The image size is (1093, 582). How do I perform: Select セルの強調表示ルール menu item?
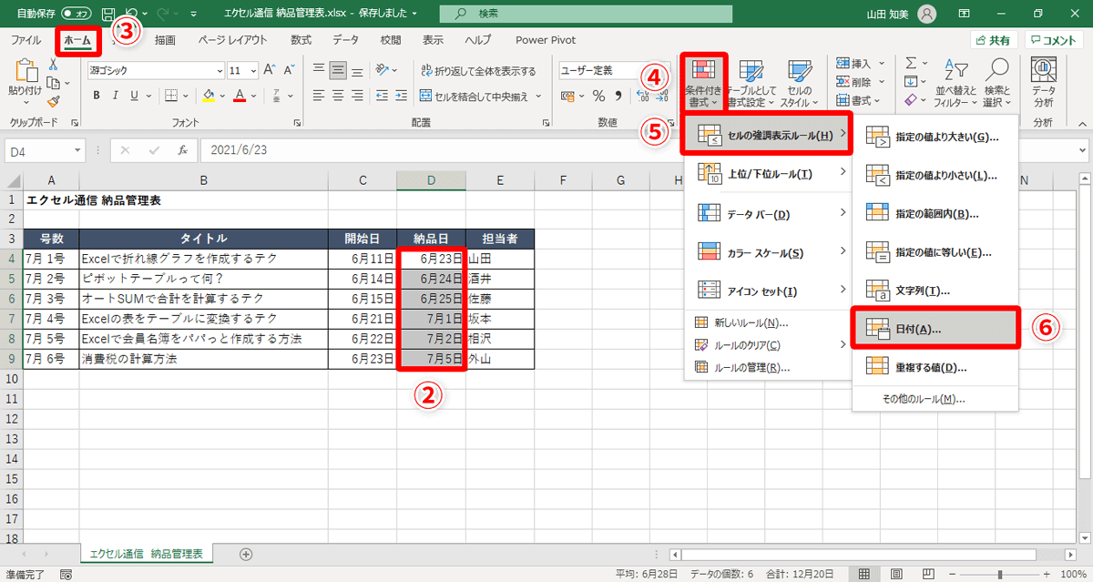coord(766,134)
